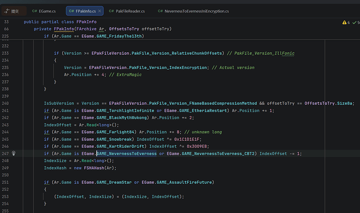Screen dimensions: 360x213
Task: Click sticky line 'GAME_FridayThe13th' condition
Action: click(x=94, y=36)
